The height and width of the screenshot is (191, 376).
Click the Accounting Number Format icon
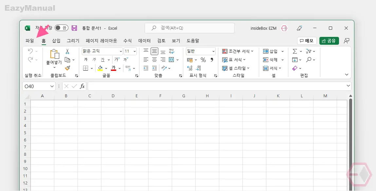[x=190, y=60]
